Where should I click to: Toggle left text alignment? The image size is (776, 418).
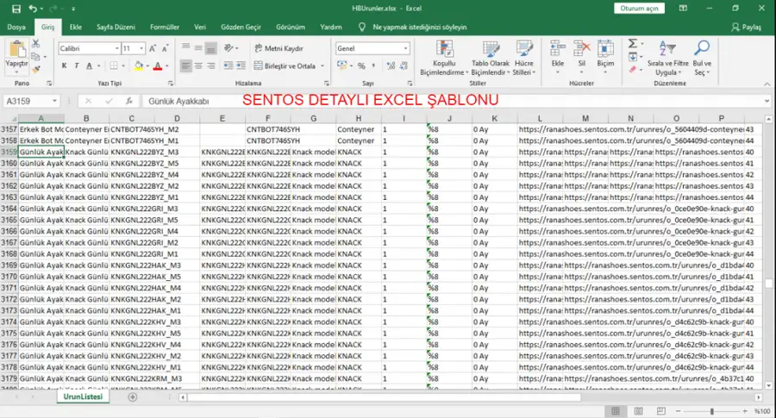(185, 66)
